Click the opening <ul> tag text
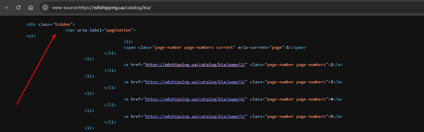This screenshot has width=424, height=132. tap(31, 36)
